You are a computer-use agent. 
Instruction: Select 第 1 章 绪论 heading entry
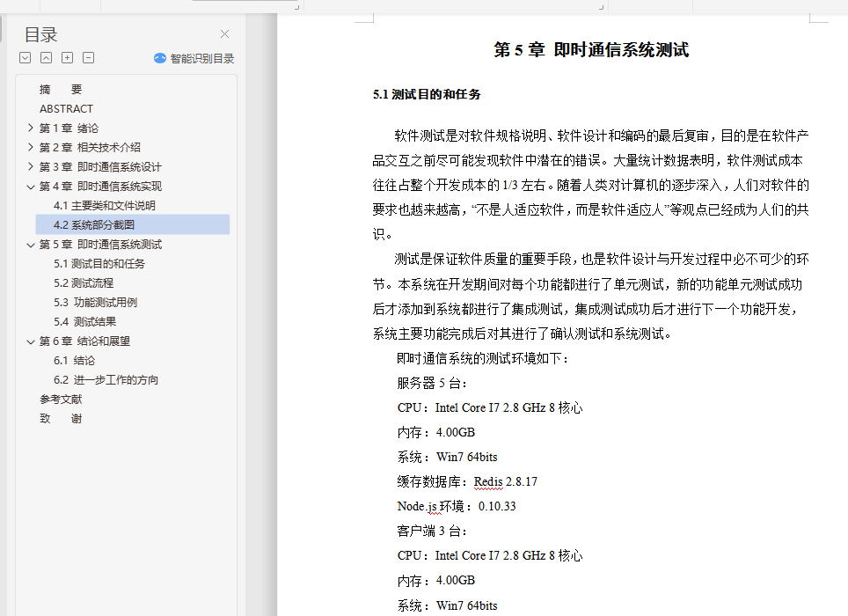click(69, 128)
